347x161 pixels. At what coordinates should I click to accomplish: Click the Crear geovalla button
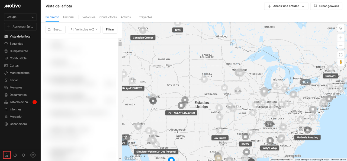click(326, 6)
